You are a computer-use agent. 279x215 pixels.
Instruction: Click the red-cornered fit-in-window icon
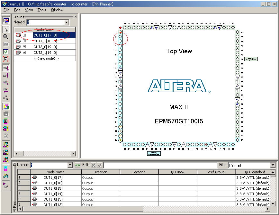tap(6, 59)
